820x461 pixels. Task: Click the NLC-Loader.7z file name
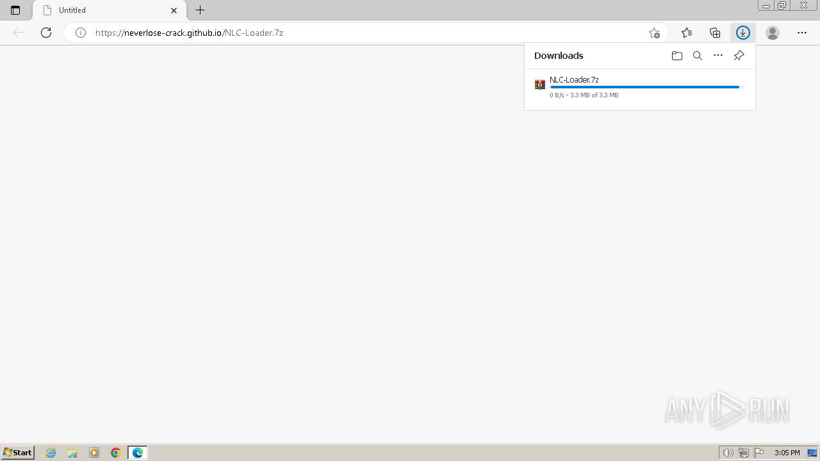click(574, 80)
